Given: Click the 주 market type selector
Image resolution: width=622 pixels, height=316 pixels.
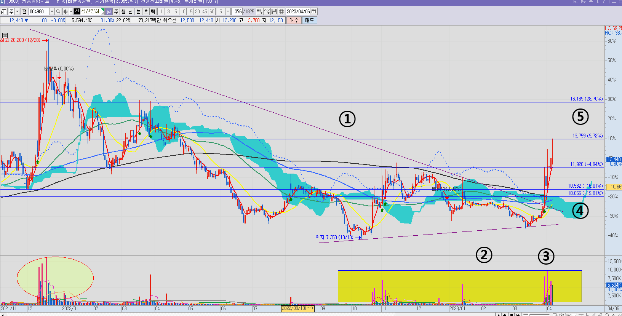Looking at the screenshot, I should (x=11, y=11).
